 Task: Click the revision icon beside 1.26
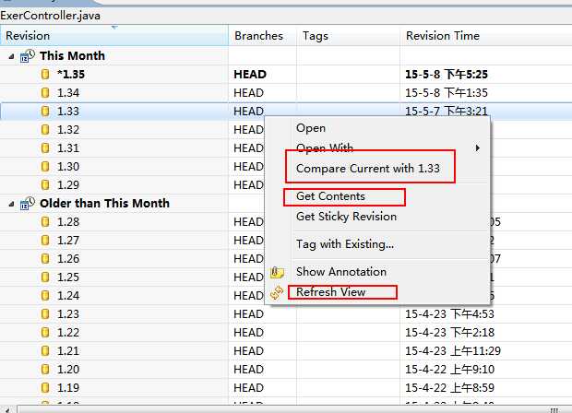(45, 258)
